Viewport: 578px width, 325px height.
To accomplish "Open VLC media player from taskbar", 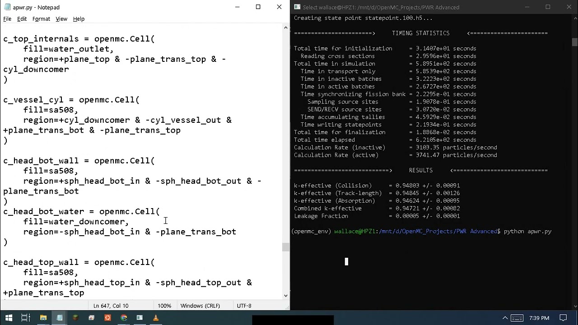I will pyautogui.click(x=156, y=318).
